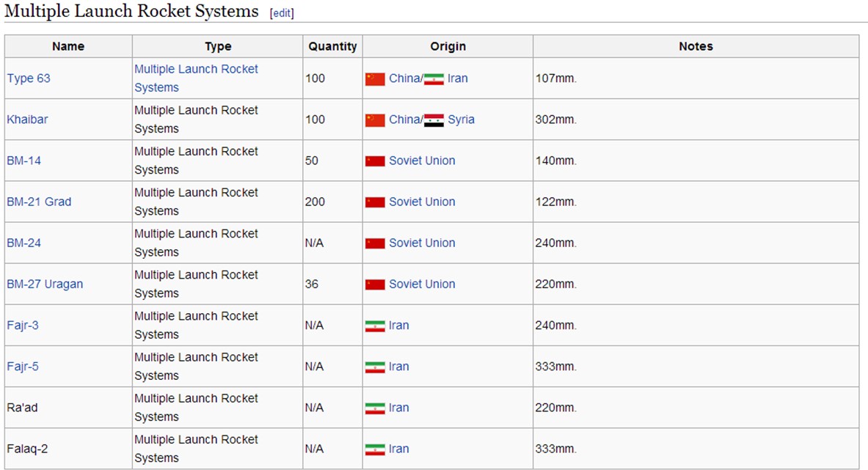Open Iran link in Fajr-3 row

coord(398,325)
